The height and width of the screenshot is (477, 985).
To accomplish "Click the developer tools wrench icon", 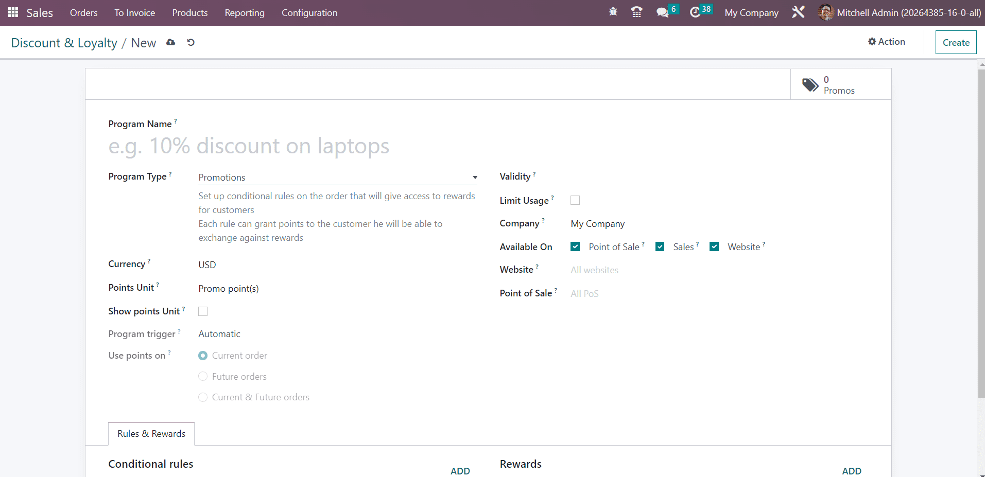I will click(798, 12).
